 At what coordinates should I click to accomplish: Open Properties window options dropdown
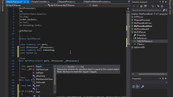tap(160, 78)
